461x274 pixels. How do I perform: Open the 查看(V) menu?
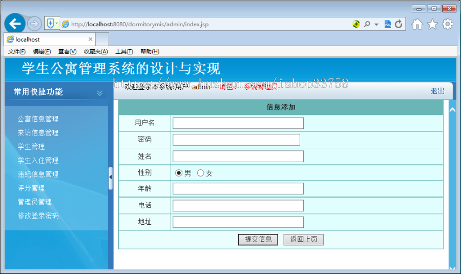click(x=67, y=51)
